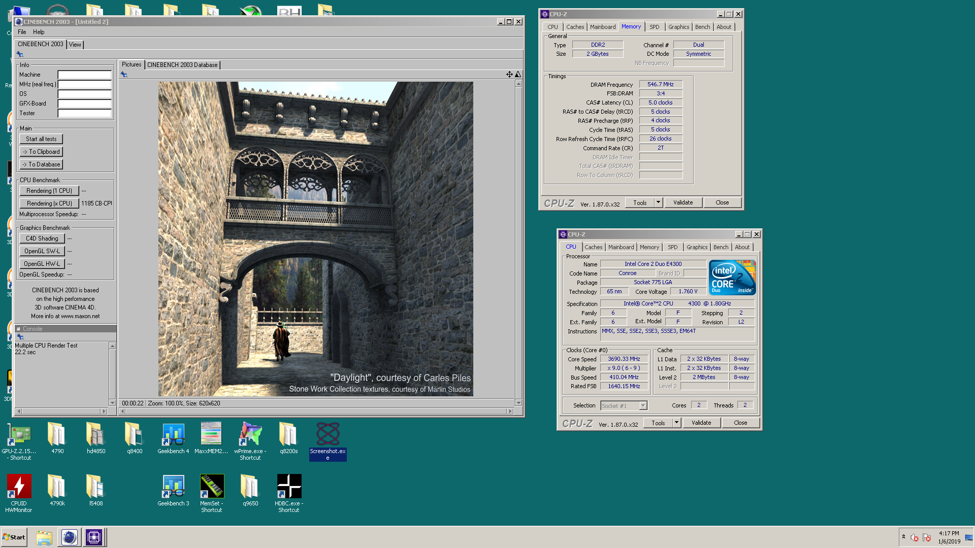Run Rendering (x CPU) benchmark
975x548 pixels.
(x=49, y=203)
